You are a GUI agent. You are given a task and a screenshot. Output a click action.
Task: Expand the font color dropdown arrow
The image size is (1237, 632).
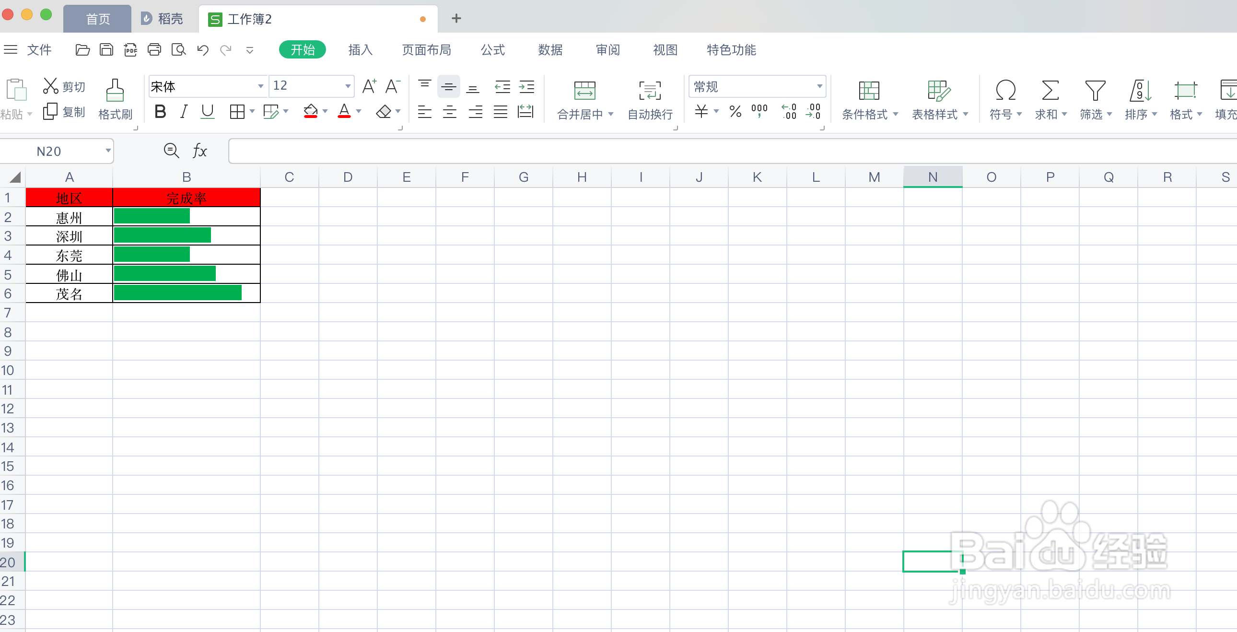[358, 112]
